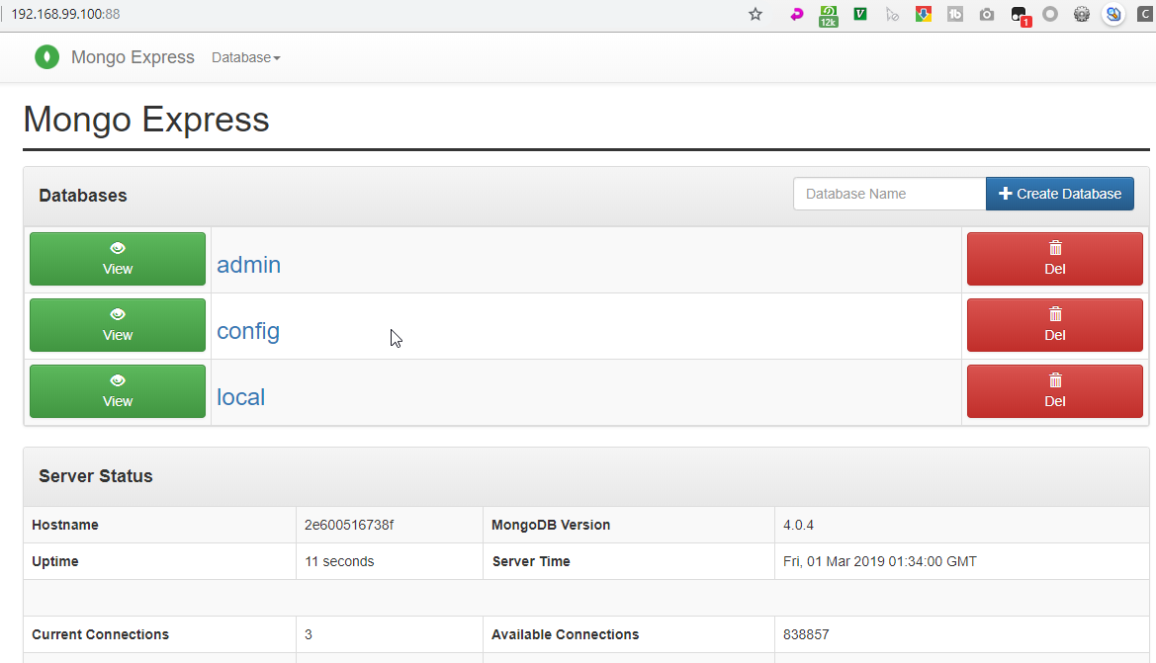Screen dimensions: 1156x663
Task: Open the config database link
Action: [x=248, y=332]
